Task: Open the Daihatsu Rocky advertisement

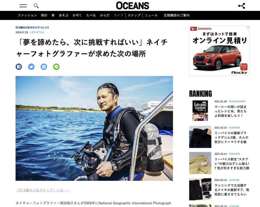Action: tap(219, 51)
